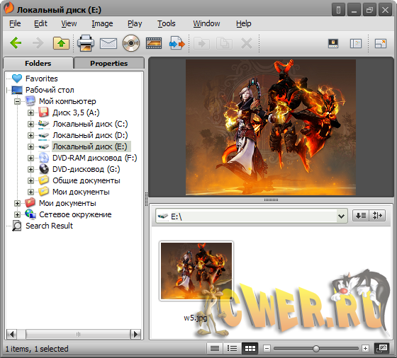Start the slideshow filmstrip icon
This screenshot has width=397, height=358.
154,43
